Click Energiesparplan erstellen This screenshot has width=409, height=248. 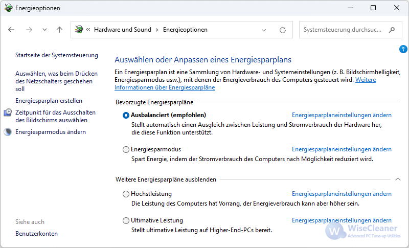(x=49, y=101)
